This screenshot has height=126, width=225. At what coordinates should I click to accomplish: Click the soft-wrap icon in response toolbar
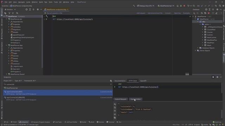coord(115,107)
